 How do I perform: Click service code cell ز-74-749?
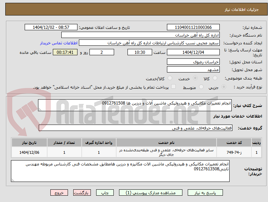[x=234, y=152]
